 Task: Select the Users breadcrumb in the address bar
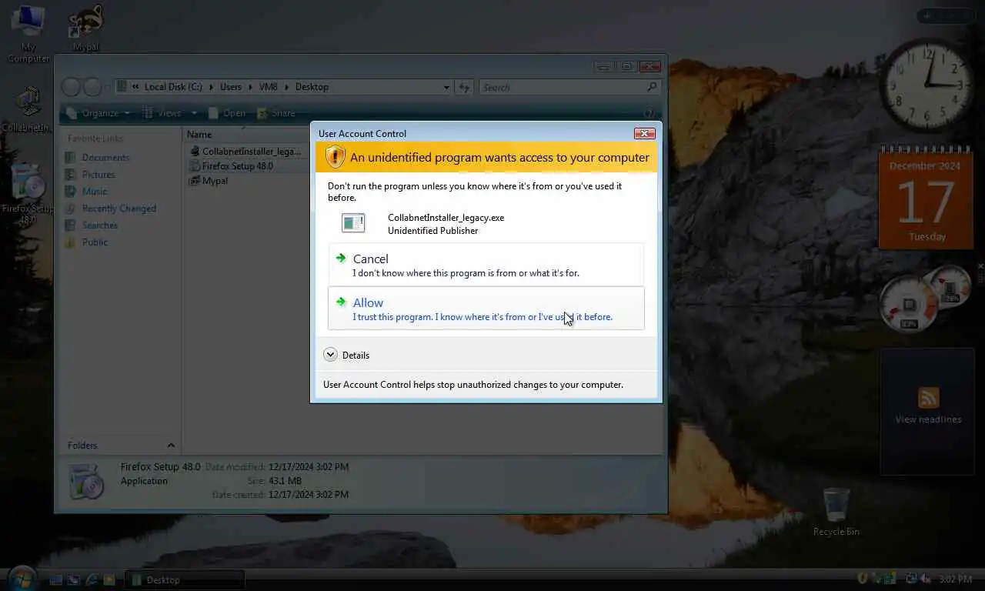230,87
